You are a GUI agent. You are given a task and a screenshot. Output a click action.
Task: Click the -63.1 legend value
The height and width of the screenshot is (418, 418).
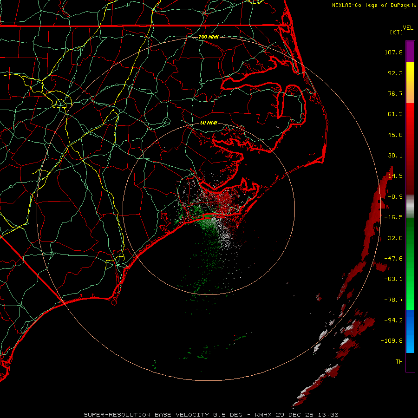[x=393, y=279]
